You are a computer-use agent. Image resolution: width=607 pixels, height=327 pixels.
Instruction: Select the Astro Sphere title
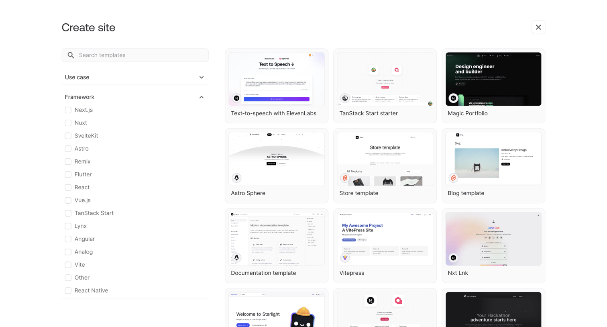[248, 193]
